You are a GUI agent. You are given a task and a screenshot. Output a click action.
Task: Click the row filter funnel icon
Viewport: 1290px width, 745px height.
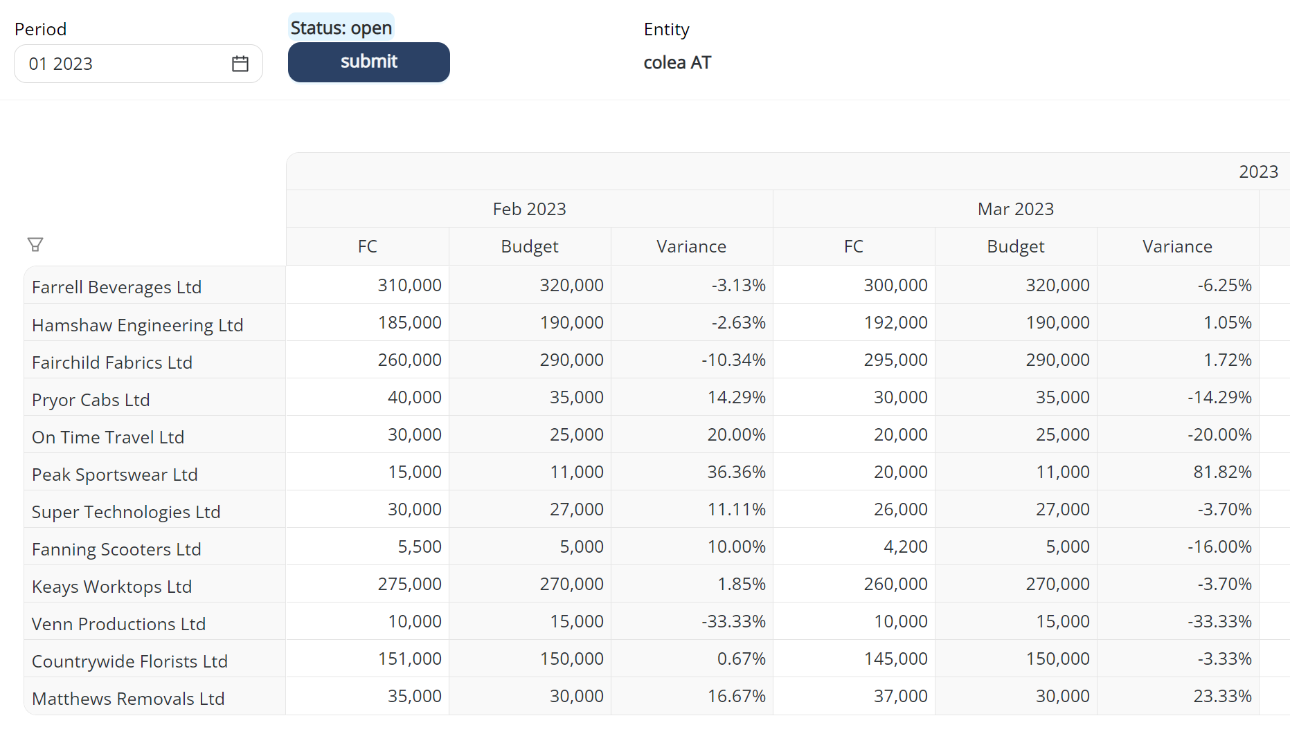click(x=35, y=244)
